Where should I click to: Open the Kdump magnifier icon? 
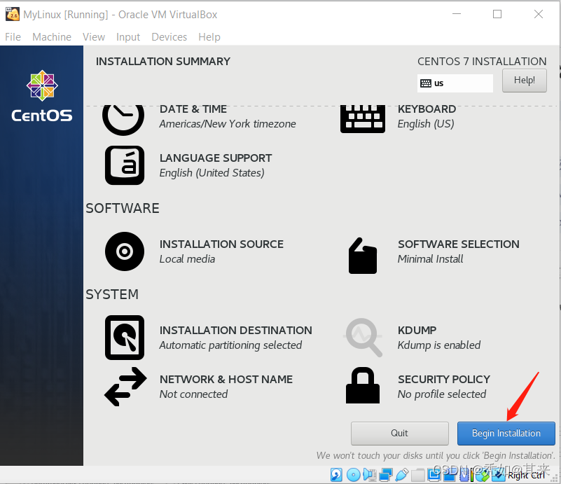(x=363, y=338)
